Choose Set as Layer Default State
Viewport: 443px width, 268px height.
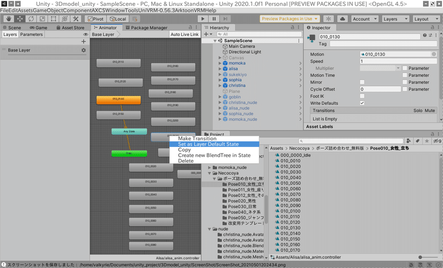click(214, 144)
